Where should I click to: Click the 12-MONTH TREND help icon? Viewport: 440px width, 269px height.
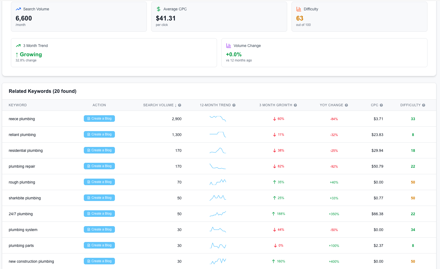234,105
